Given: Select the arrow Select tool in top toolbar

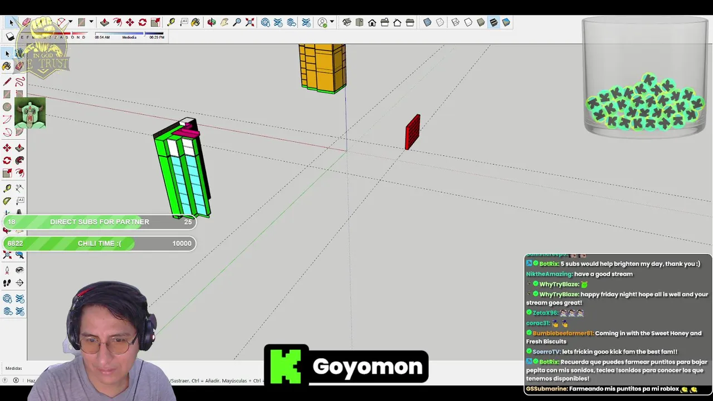Looking at the screenshot, I should (x=11, y=22).
